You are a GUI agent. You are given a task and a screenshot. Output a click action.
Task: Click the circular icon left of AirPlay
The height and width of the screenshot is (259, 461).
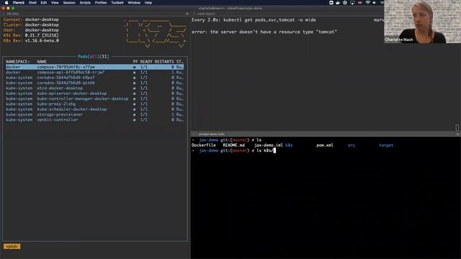[x=345, y=3]
